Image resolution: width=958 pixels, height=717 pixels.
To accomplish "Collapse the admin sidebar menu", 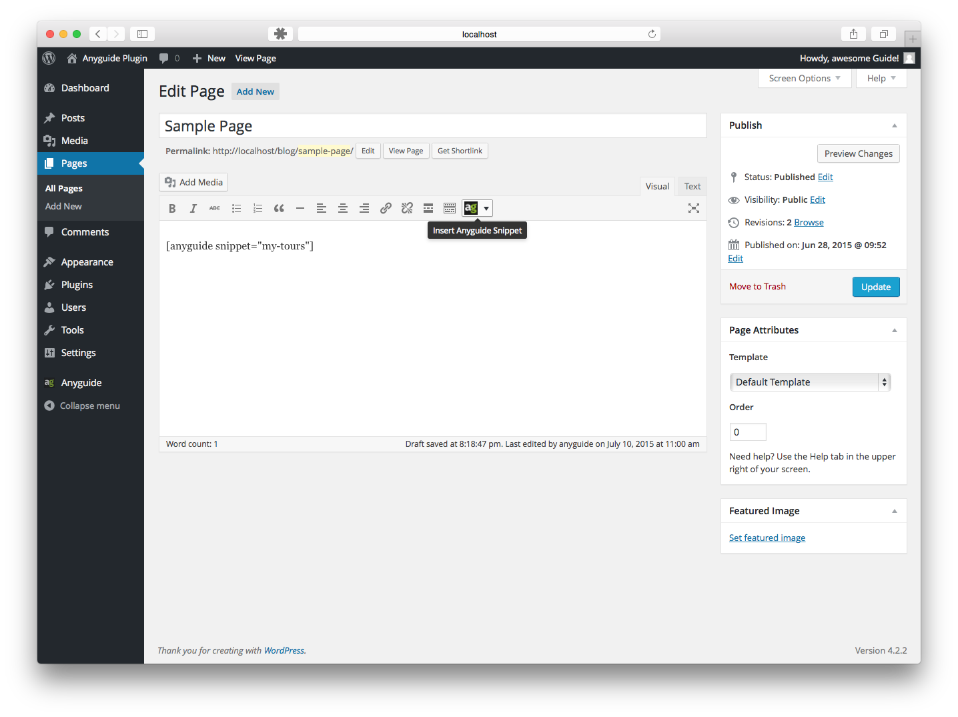I will (82, 406).
